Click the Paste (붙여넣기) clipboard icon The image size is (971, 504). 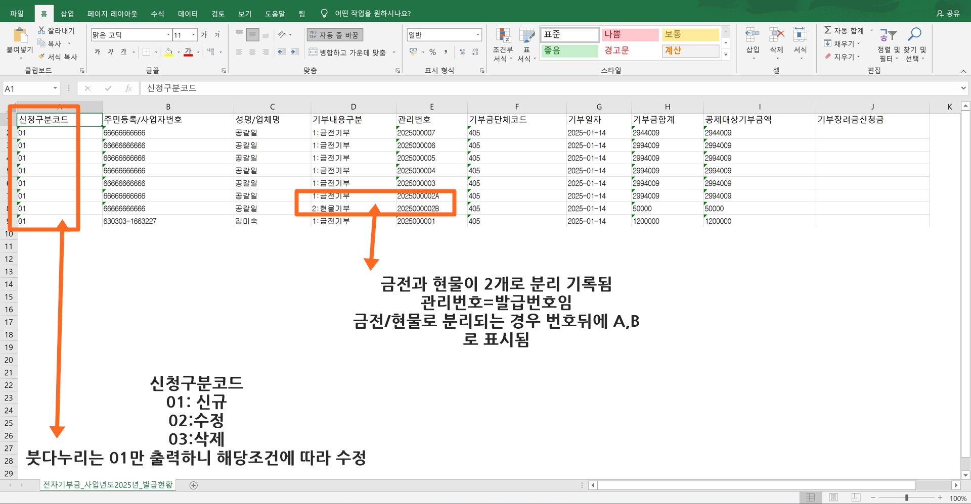coord(20,36)
